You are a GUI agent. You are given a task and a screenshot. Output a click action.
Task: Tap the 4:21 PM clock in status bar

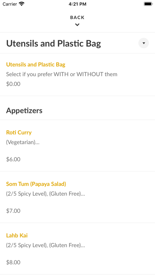click(77, 4)
